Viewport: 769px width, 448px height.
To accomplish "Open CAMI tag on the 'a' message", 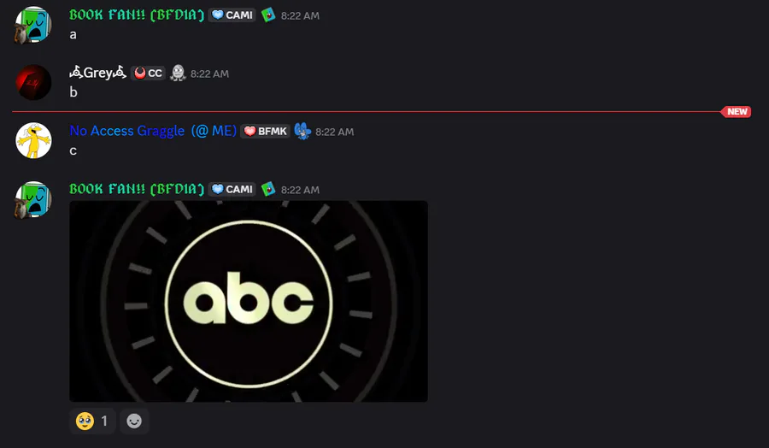I will (232, 15).
